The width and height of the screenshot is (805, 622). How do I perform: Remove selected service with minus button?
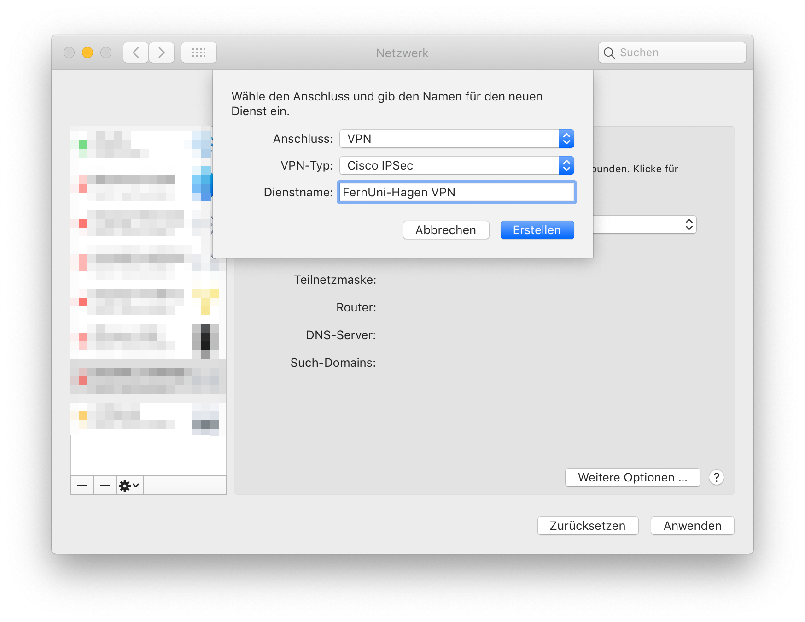[105, 485]
